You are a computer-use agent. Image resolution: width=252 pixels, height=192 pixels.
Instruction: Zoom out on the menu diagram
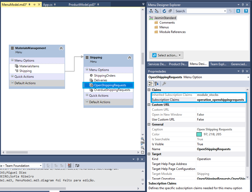143,148
